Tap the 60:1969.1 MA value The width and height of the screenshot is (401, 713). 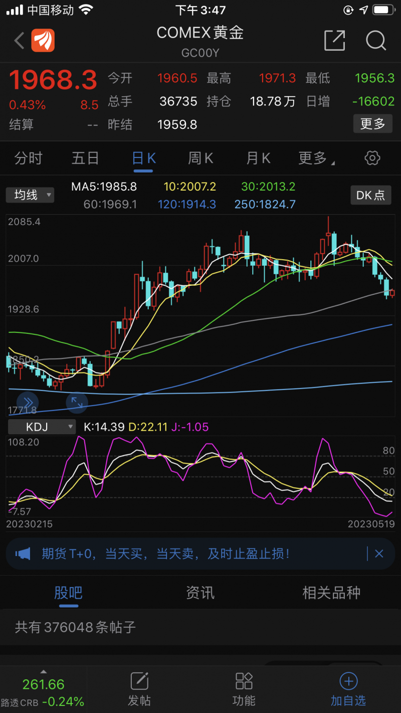click(x=111, y=205)
